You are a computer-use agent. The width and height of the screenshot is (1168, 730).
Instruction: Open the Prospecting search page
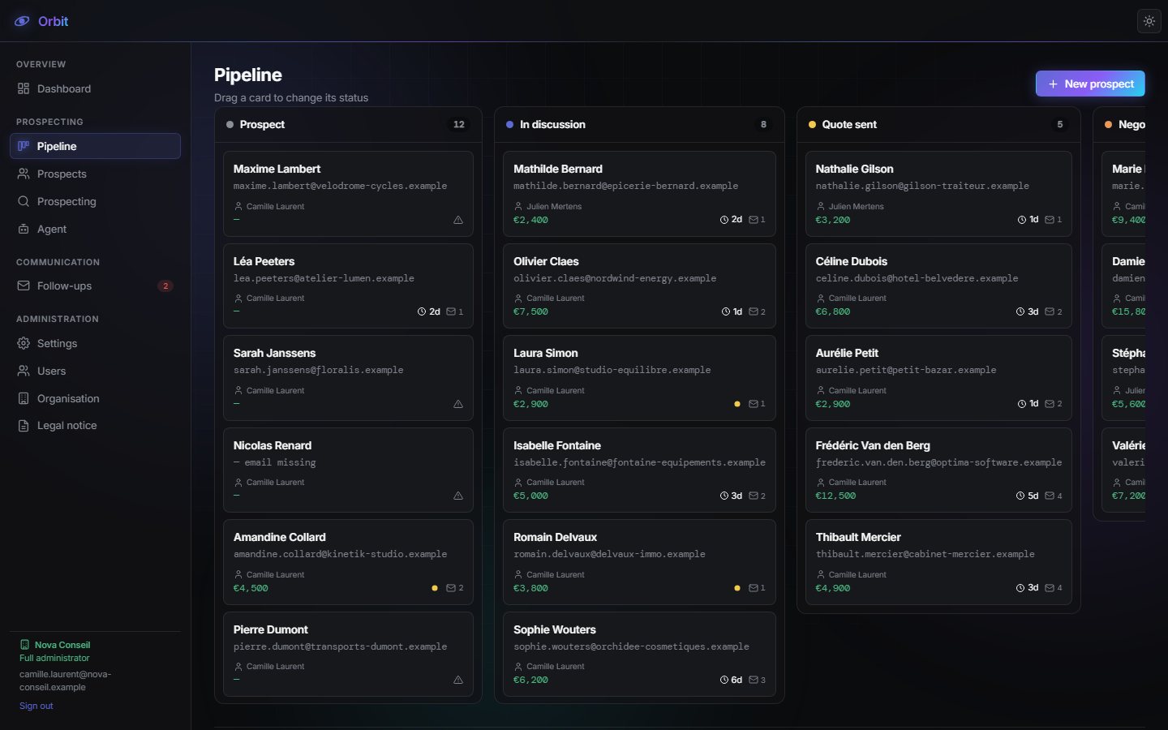pyautogui.click(x=95, y=201)
